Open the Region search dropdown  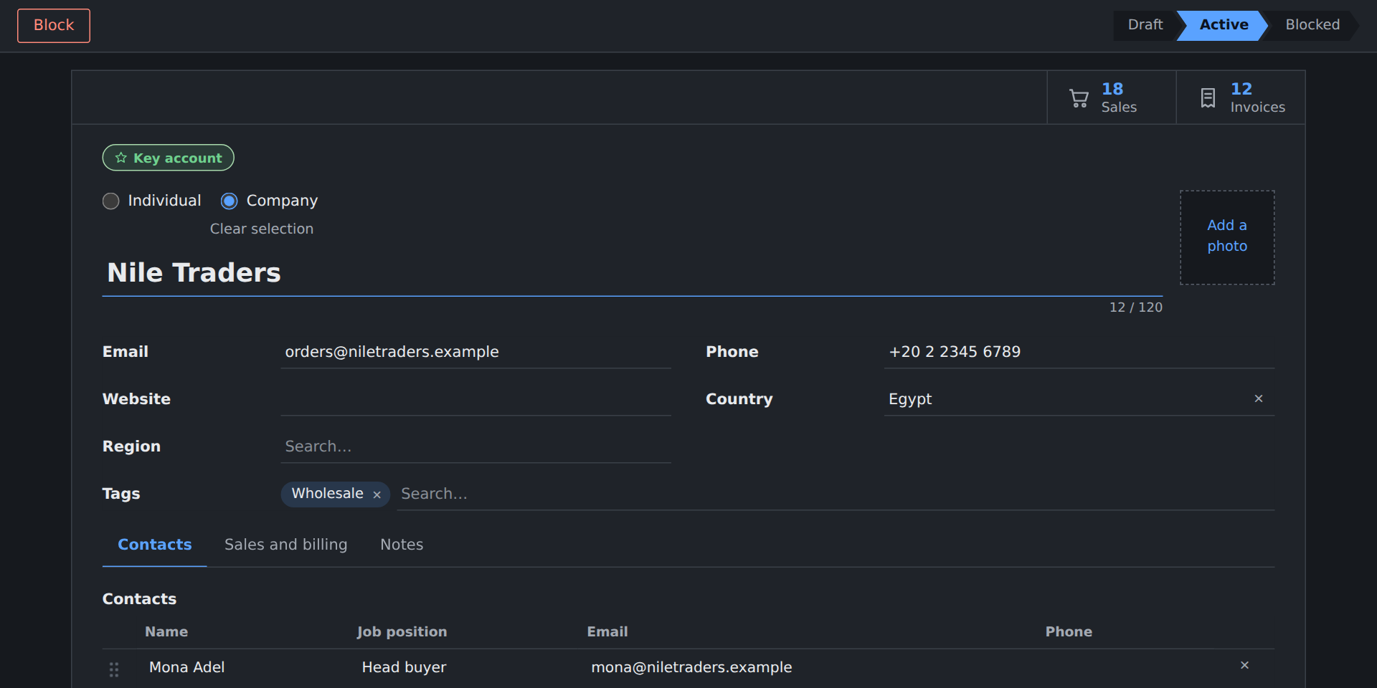point(476,446)
